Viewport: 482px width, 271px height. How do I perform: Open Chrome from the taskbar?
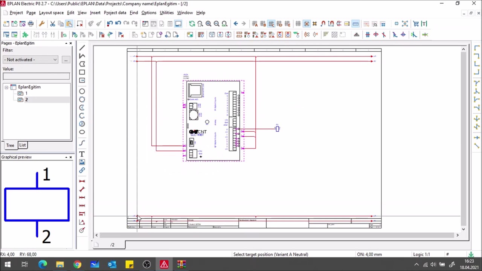(x=77, y=265)
